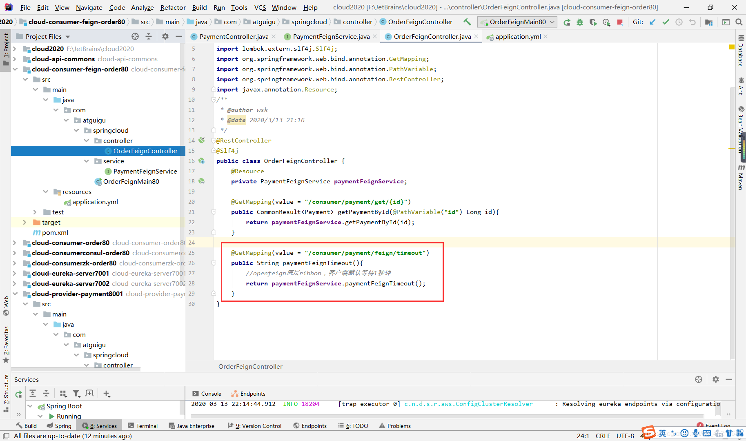Screen dimensions: 746x441
Task: Click the Build Project hammer icon
Action: (x=467, y=22)
